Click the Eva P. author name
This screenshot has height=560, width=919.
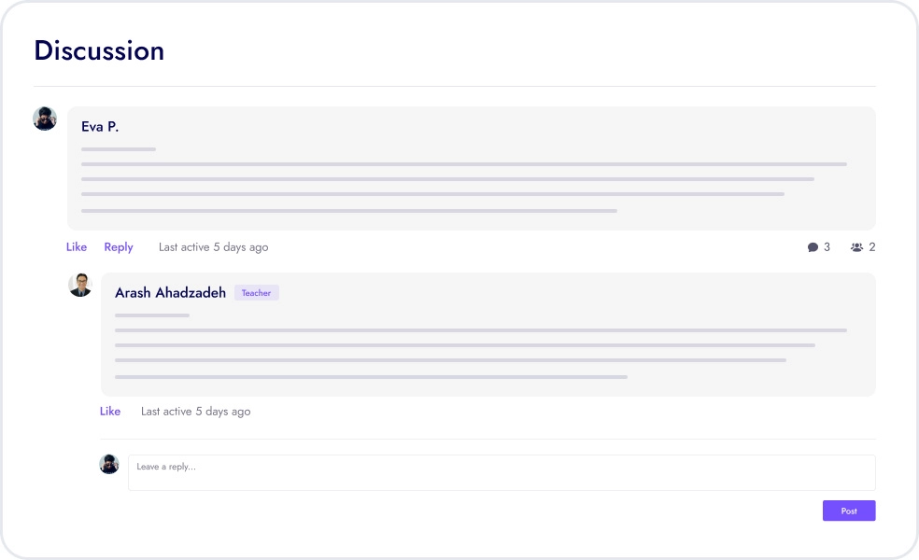click(x=100, y=127)
